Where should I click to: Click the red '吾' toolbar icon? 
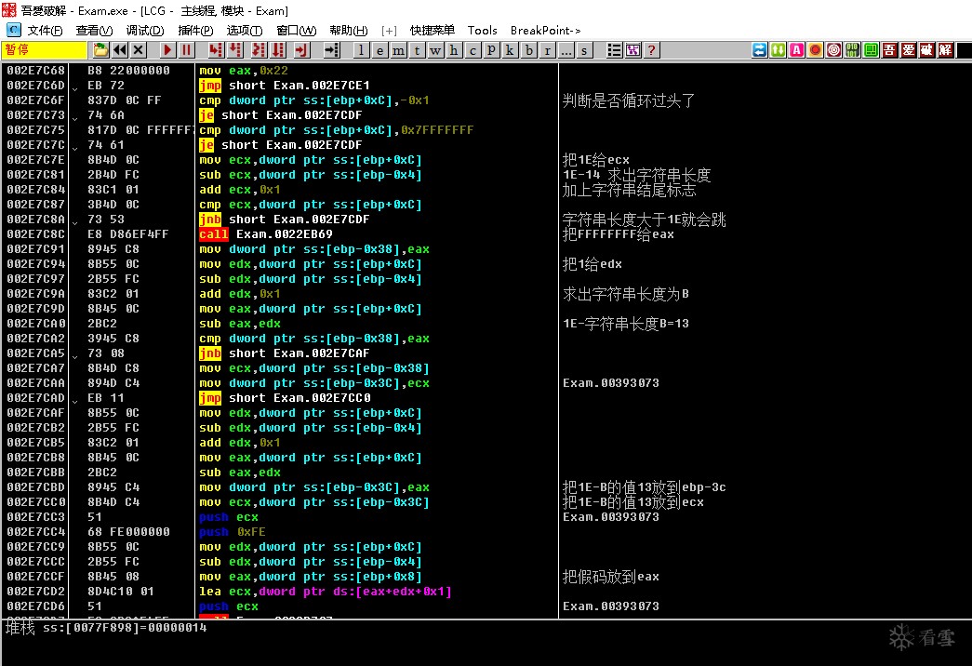point(889,50)
